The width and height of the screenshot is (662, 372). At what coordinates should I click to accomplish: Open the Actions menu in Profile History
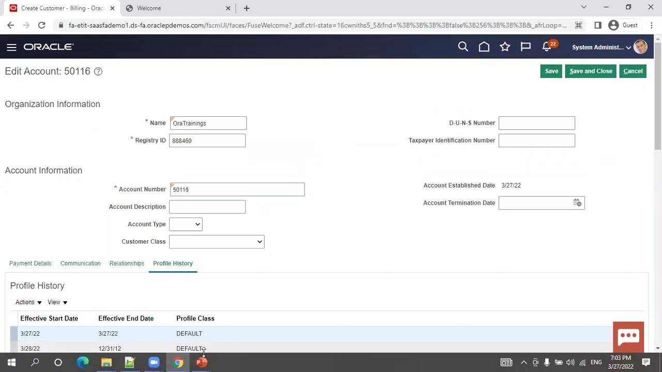pyautogui.click(x=28, y=302)
